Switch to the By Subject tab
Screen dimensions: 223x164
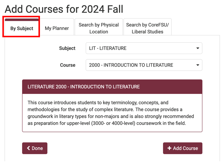point(21,29)
